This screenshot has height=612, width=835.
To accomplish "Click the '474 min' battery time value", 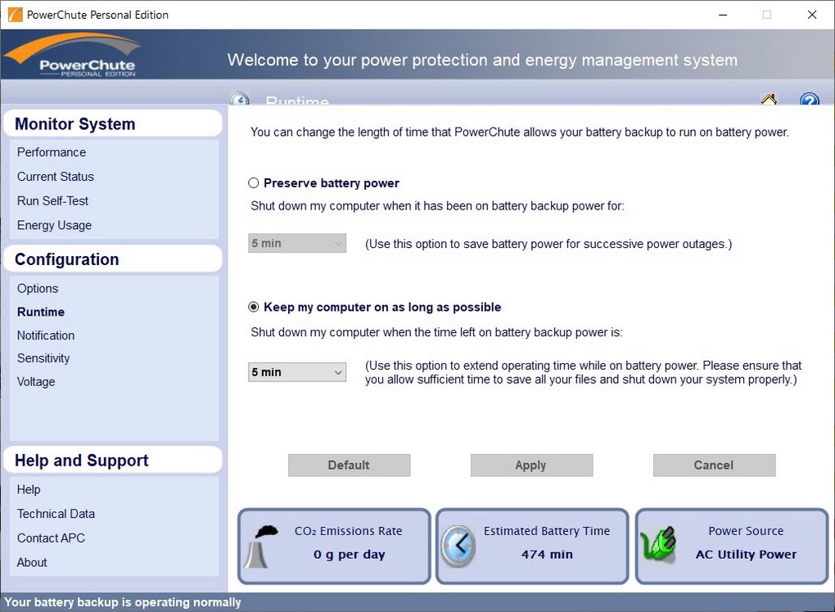I will point(547,555).
